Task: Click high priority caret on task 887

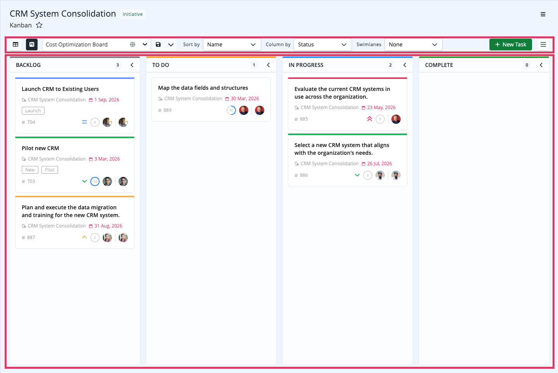Action: point(84,237)
